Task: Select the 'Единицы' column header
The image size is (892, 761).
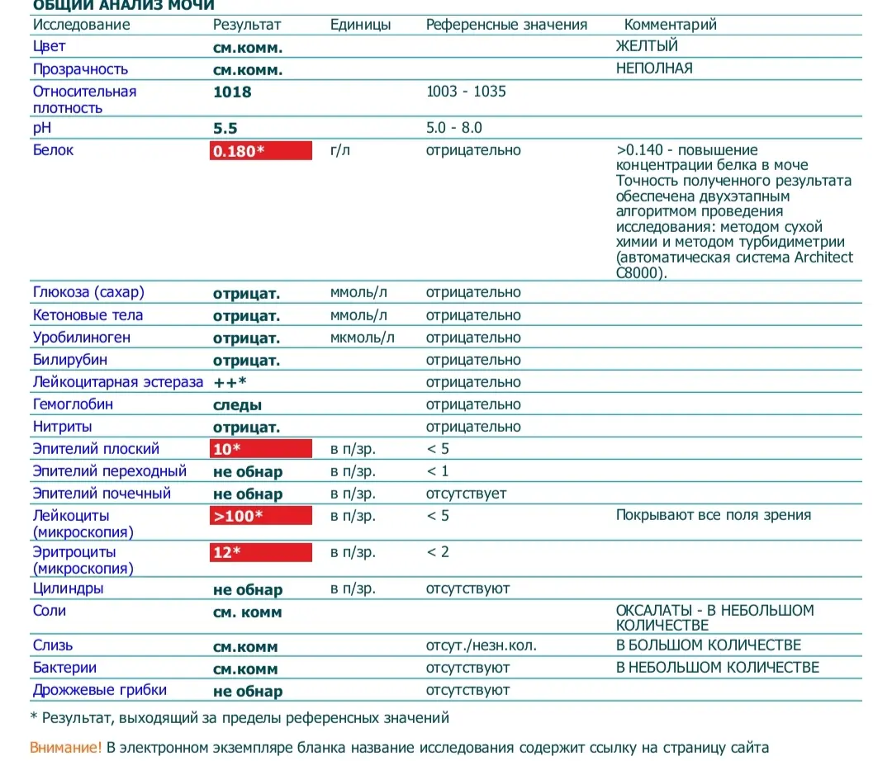Action: (x=361, y=25)
